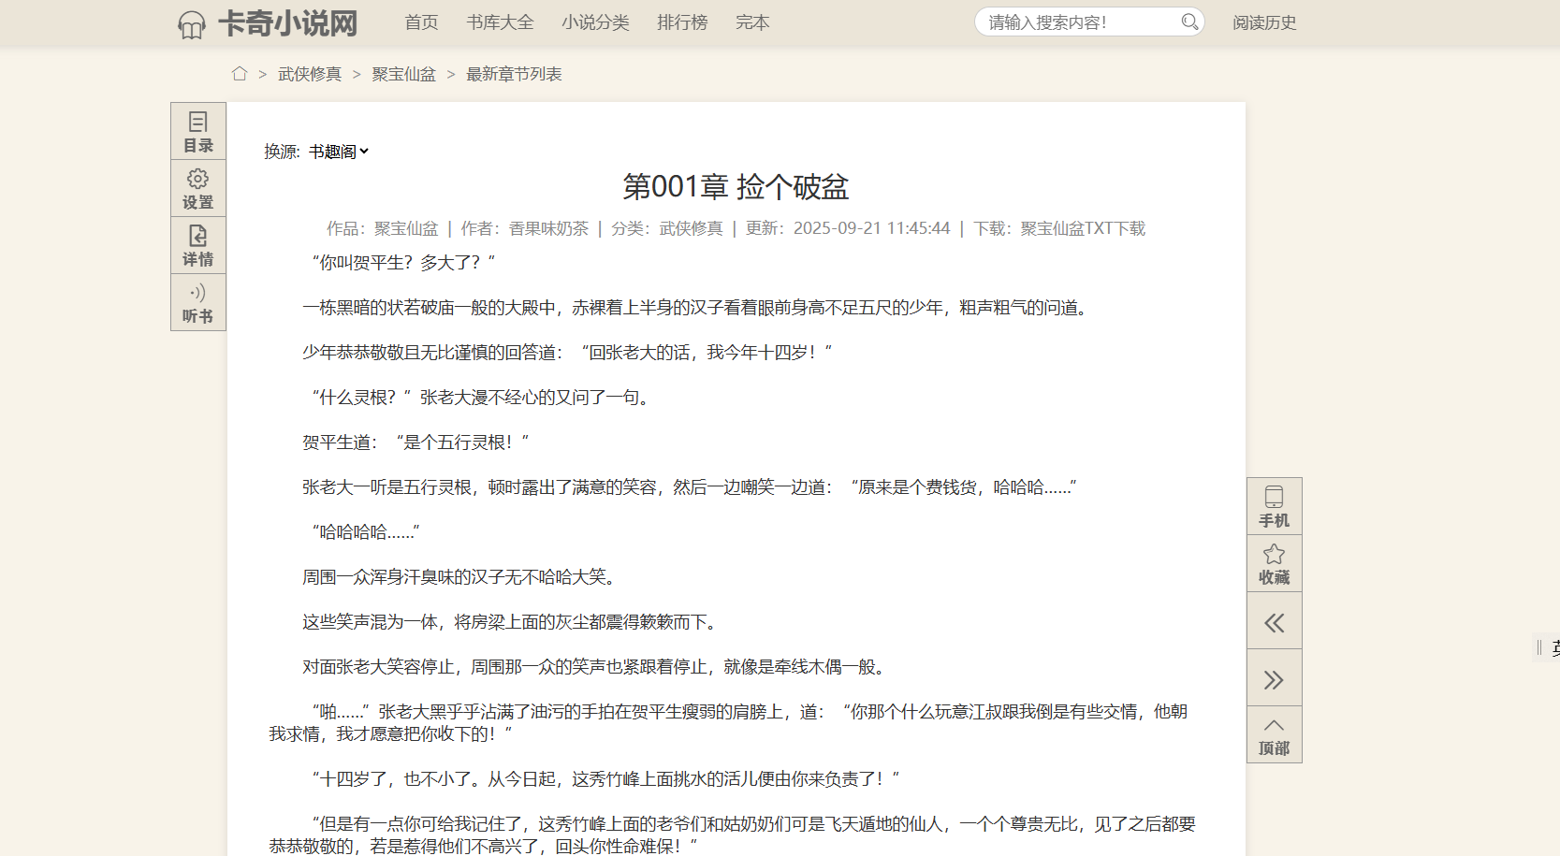This screenshot has height=856, width=1560.
Task: Open the 设置 gear settings icon
Action: point(197,189)
